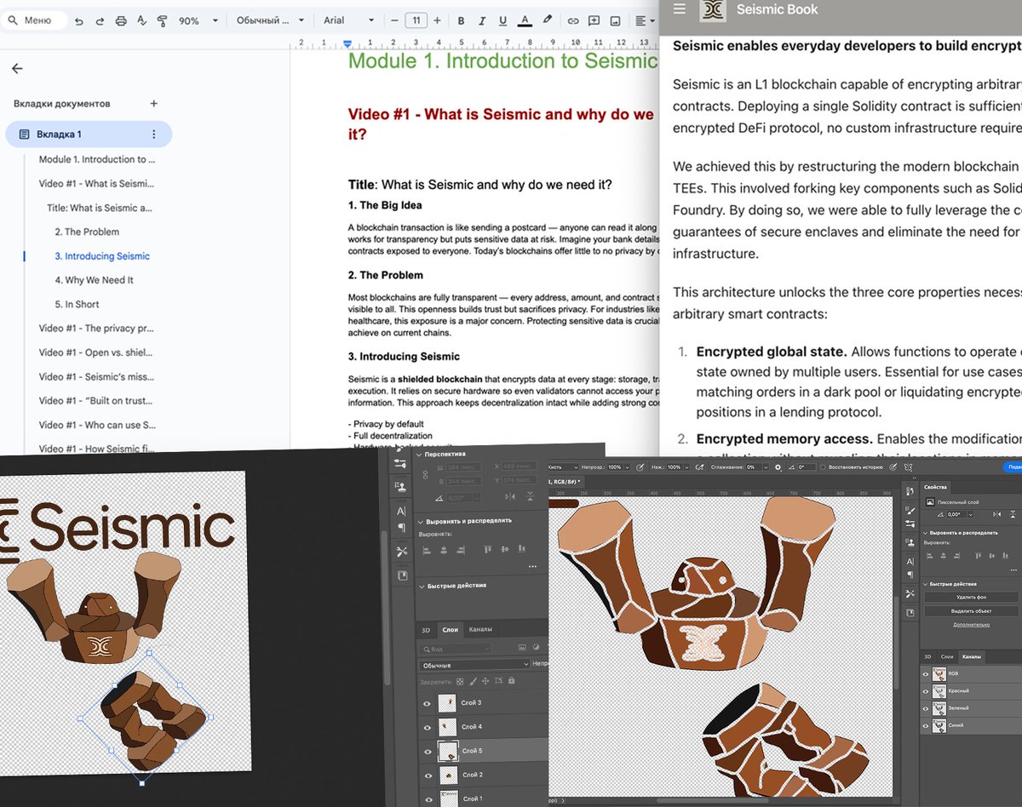Viewport: 1022px width, 807px height.
Task: Select the Вкладка 1 document tab
Action: pos(89,134)
